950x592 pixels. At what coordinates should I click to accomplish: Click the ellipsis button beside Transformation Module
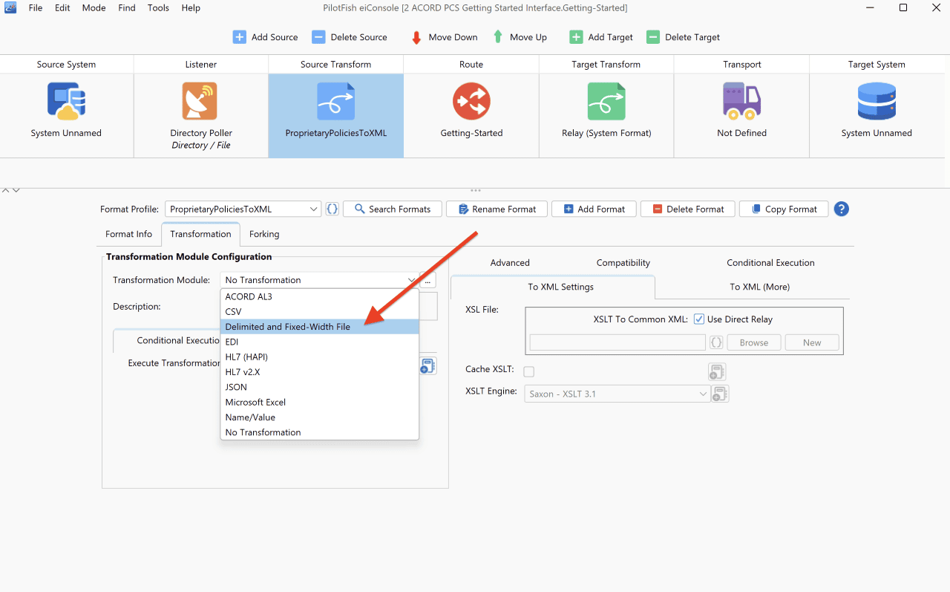(427, 280)
